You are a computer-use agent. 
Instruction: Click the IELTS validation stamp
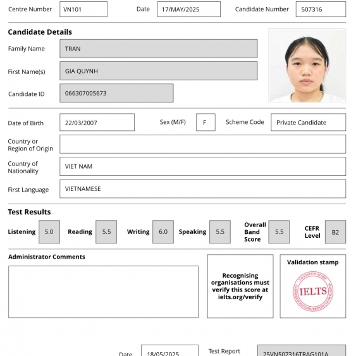(313, 291)
